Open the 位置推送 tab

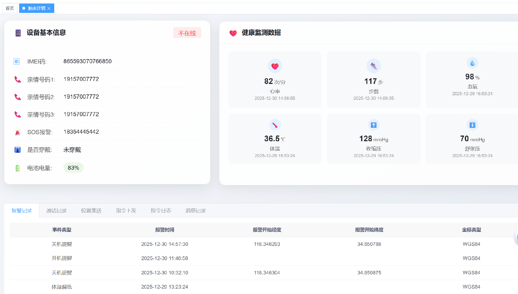point(91,211)
